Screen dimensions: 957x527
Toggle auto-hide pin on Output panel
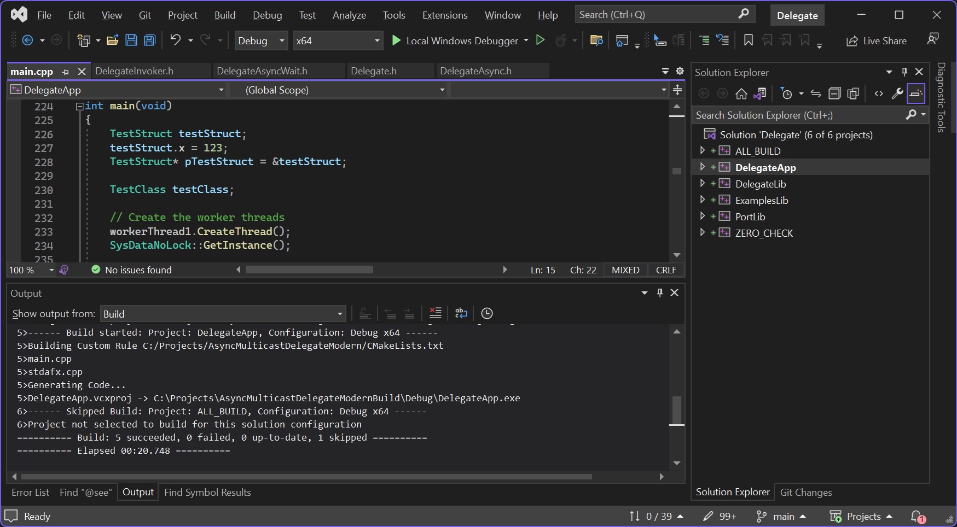click(x=660, y=293)
